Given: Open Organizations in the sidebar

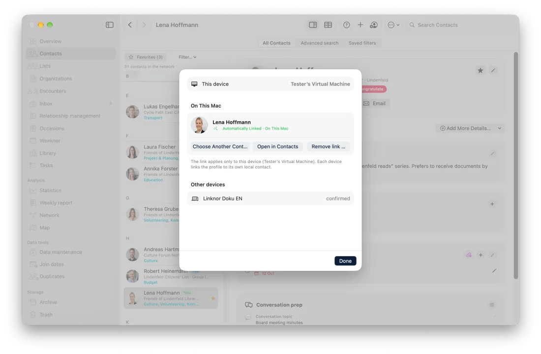Looking at the screenshot, I should [71, 79].
